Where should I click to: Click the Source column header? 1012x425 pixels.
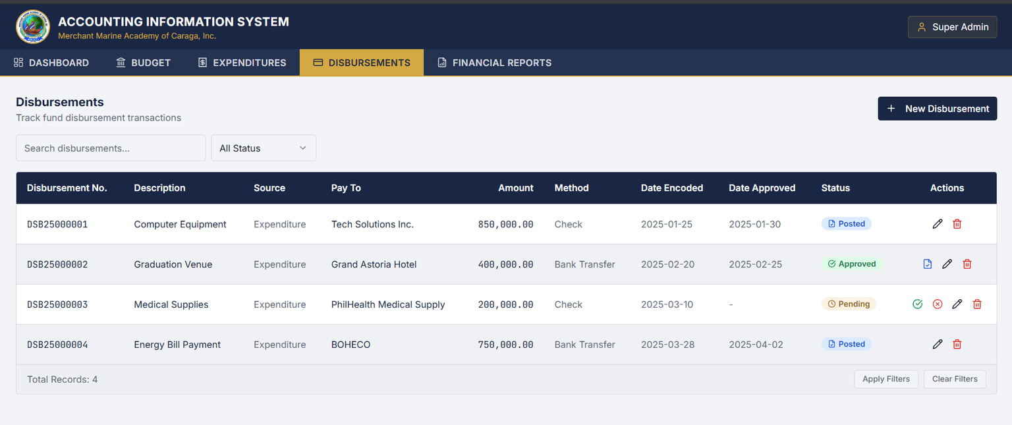pyautogui.click(x=269, y=188)
